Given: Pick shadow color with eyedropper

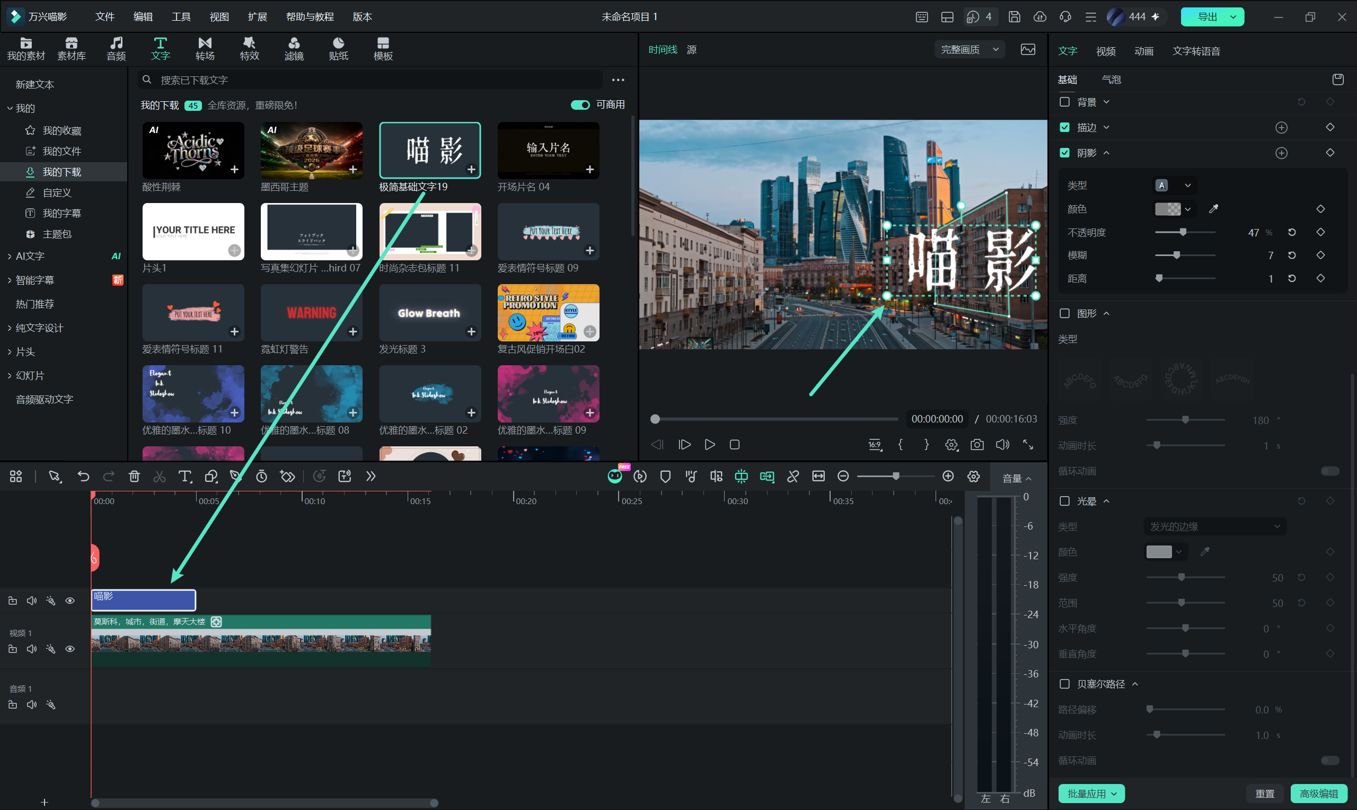Looking at the screenshot, I should point(1213,209).
